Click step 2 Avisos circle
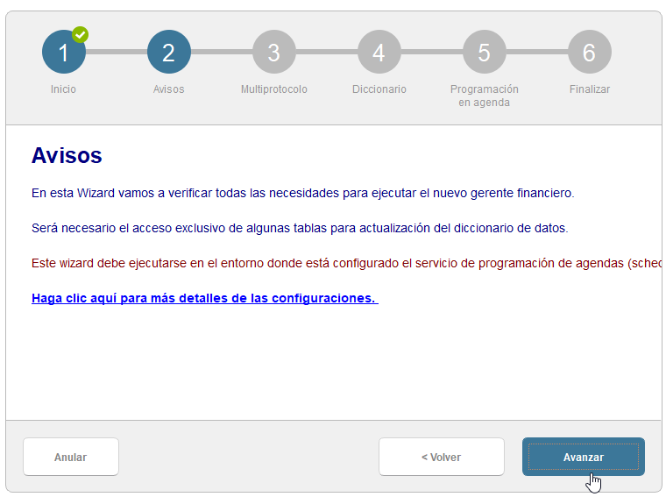 pos(168,52)
